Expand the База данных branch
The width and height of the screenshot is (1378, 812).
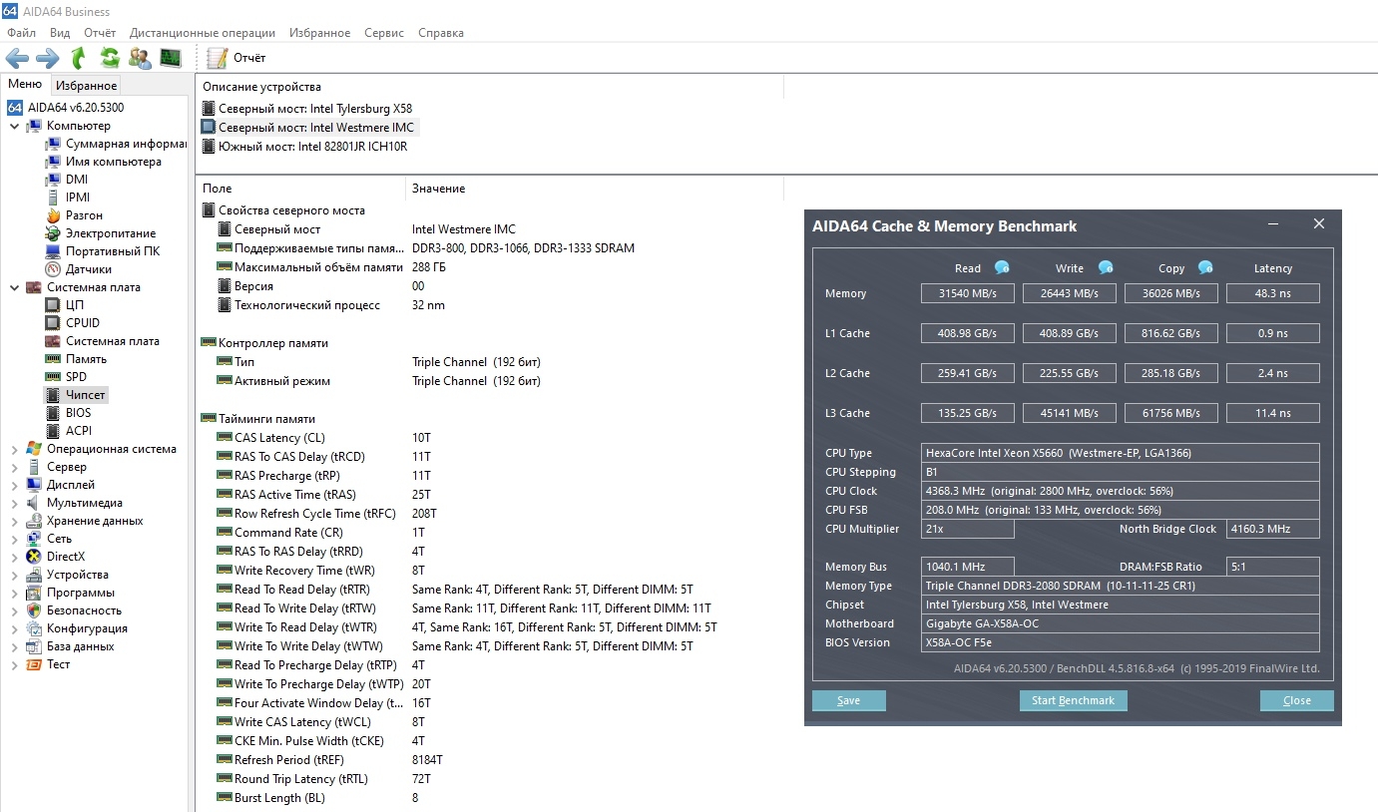14,646
